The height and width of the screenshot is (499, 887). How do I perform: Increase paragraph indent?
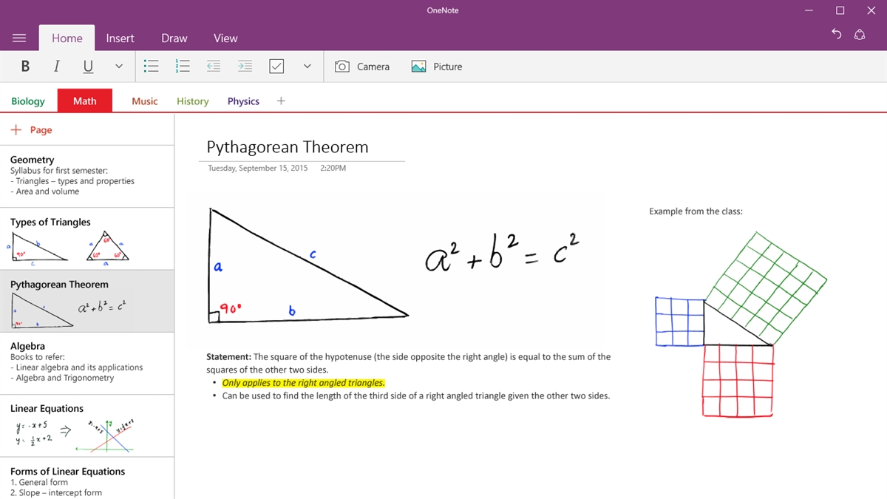[x=245, y=66]
